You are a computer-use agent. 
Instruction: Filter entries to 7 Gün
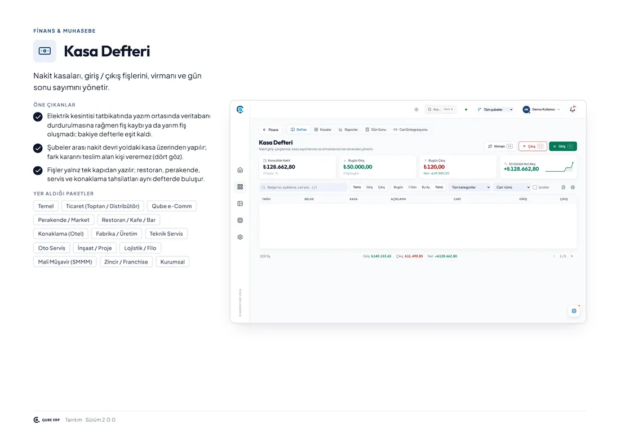click(413, 187)
